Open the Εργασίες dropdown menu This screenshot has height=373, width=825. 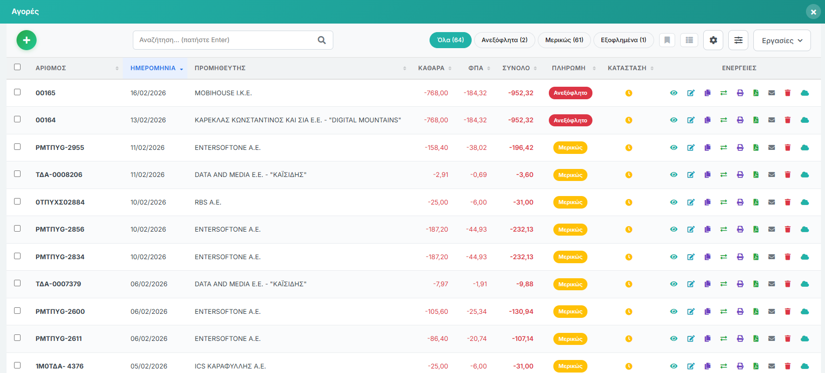coord(781,41)
